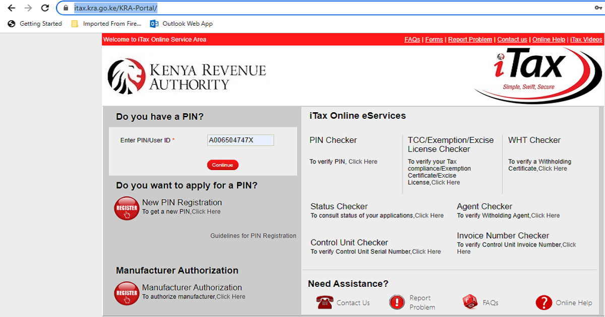Image resolution: width=605 pixels, height=317 pixels.
Task: Click the red Continue button
Action: 222,165
